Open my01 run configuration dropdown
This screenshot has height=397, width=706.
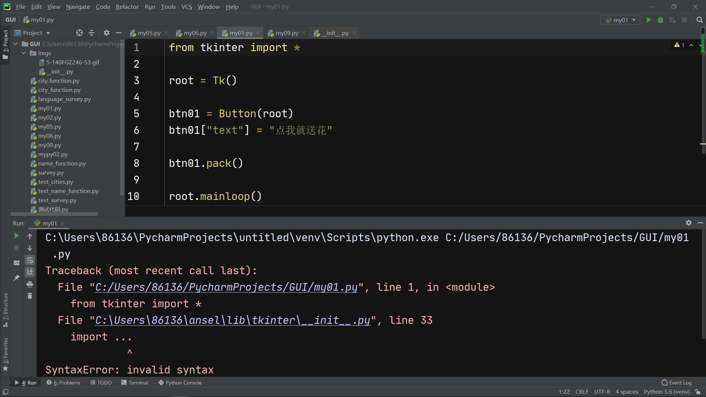pyautogui.click(x=620, y=20)
